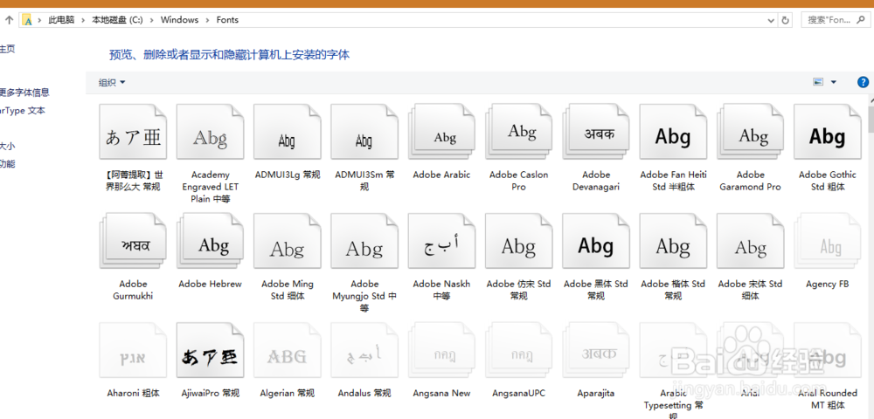Open the Angsana New font icon
The image size is (874, 419).
click(x=441, y=351)
